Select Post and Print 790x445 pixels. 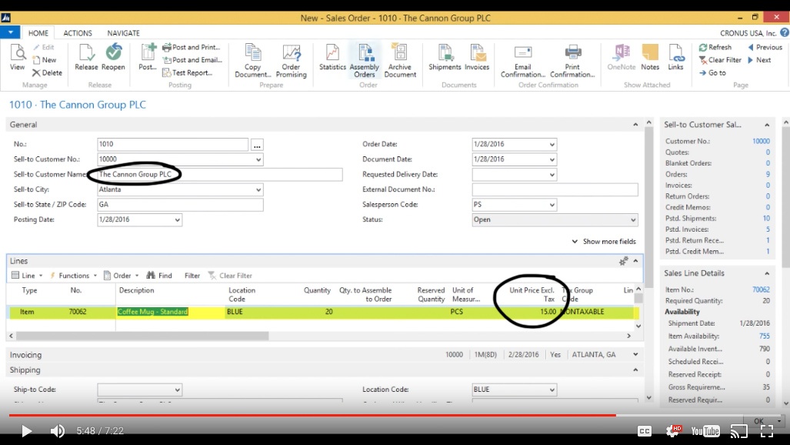click(x=191, y=47)
